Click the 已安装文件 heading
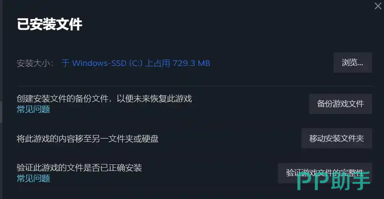The height and width of the screenshot is (199, 384). click(49, 24)
